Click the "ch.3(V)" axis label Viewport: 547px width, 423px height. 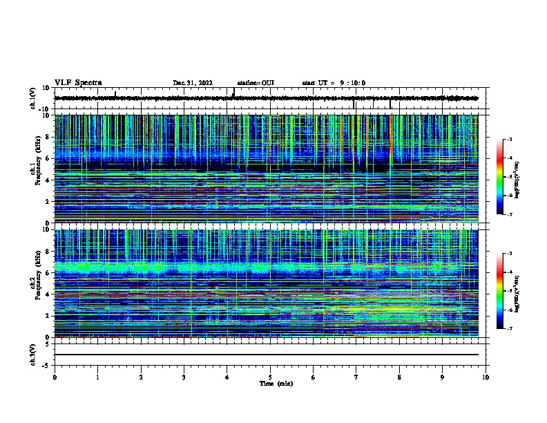[33, 355]
